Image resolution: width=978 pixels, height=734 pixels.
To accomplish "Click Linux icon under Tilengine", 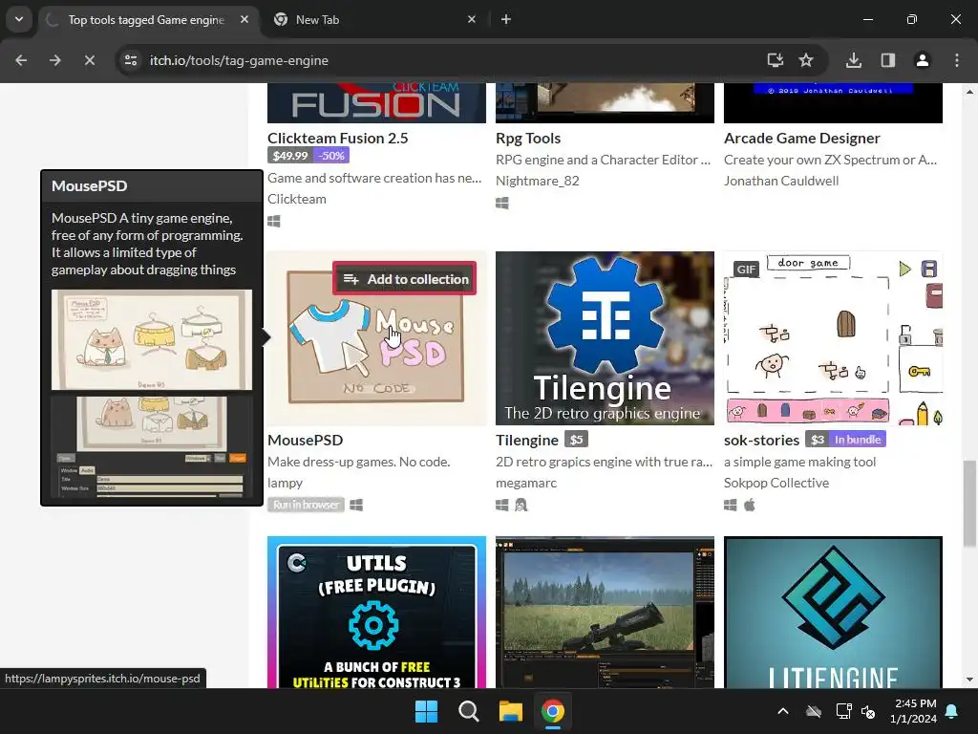I will pos(521,505).
